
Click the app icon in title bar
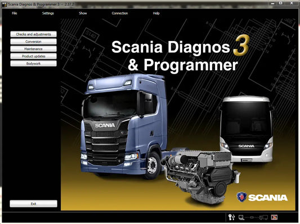click(4, 4)
